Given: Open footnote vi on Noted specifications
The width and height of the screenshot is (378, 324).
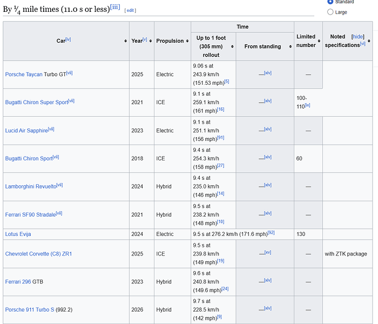Looking at the screenshot, I should [x=362, y=44].
